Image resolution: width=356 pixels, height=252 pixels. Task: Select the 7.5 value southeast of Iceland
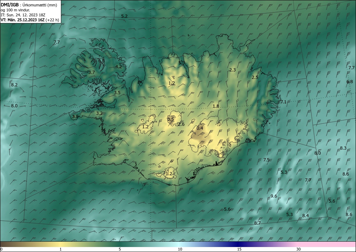pos(266,160)
